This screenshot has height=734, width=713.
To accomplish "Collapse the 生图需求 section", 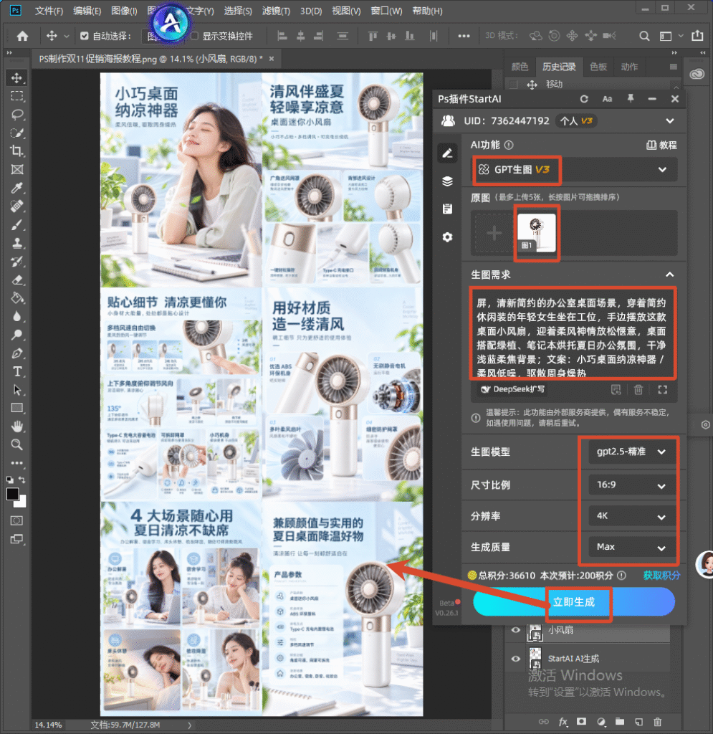I will pos(669,275).
